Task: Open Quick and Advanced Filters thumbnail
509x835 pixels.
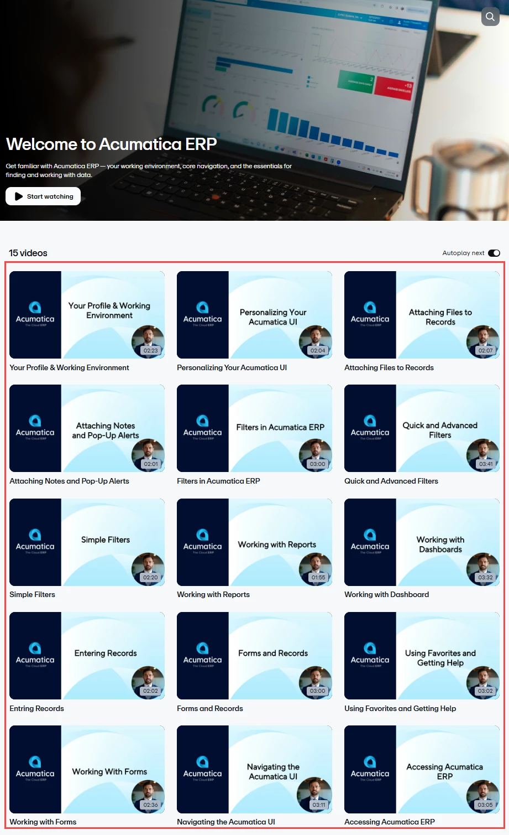Action: pyautogui.click(x=422, y=428)
